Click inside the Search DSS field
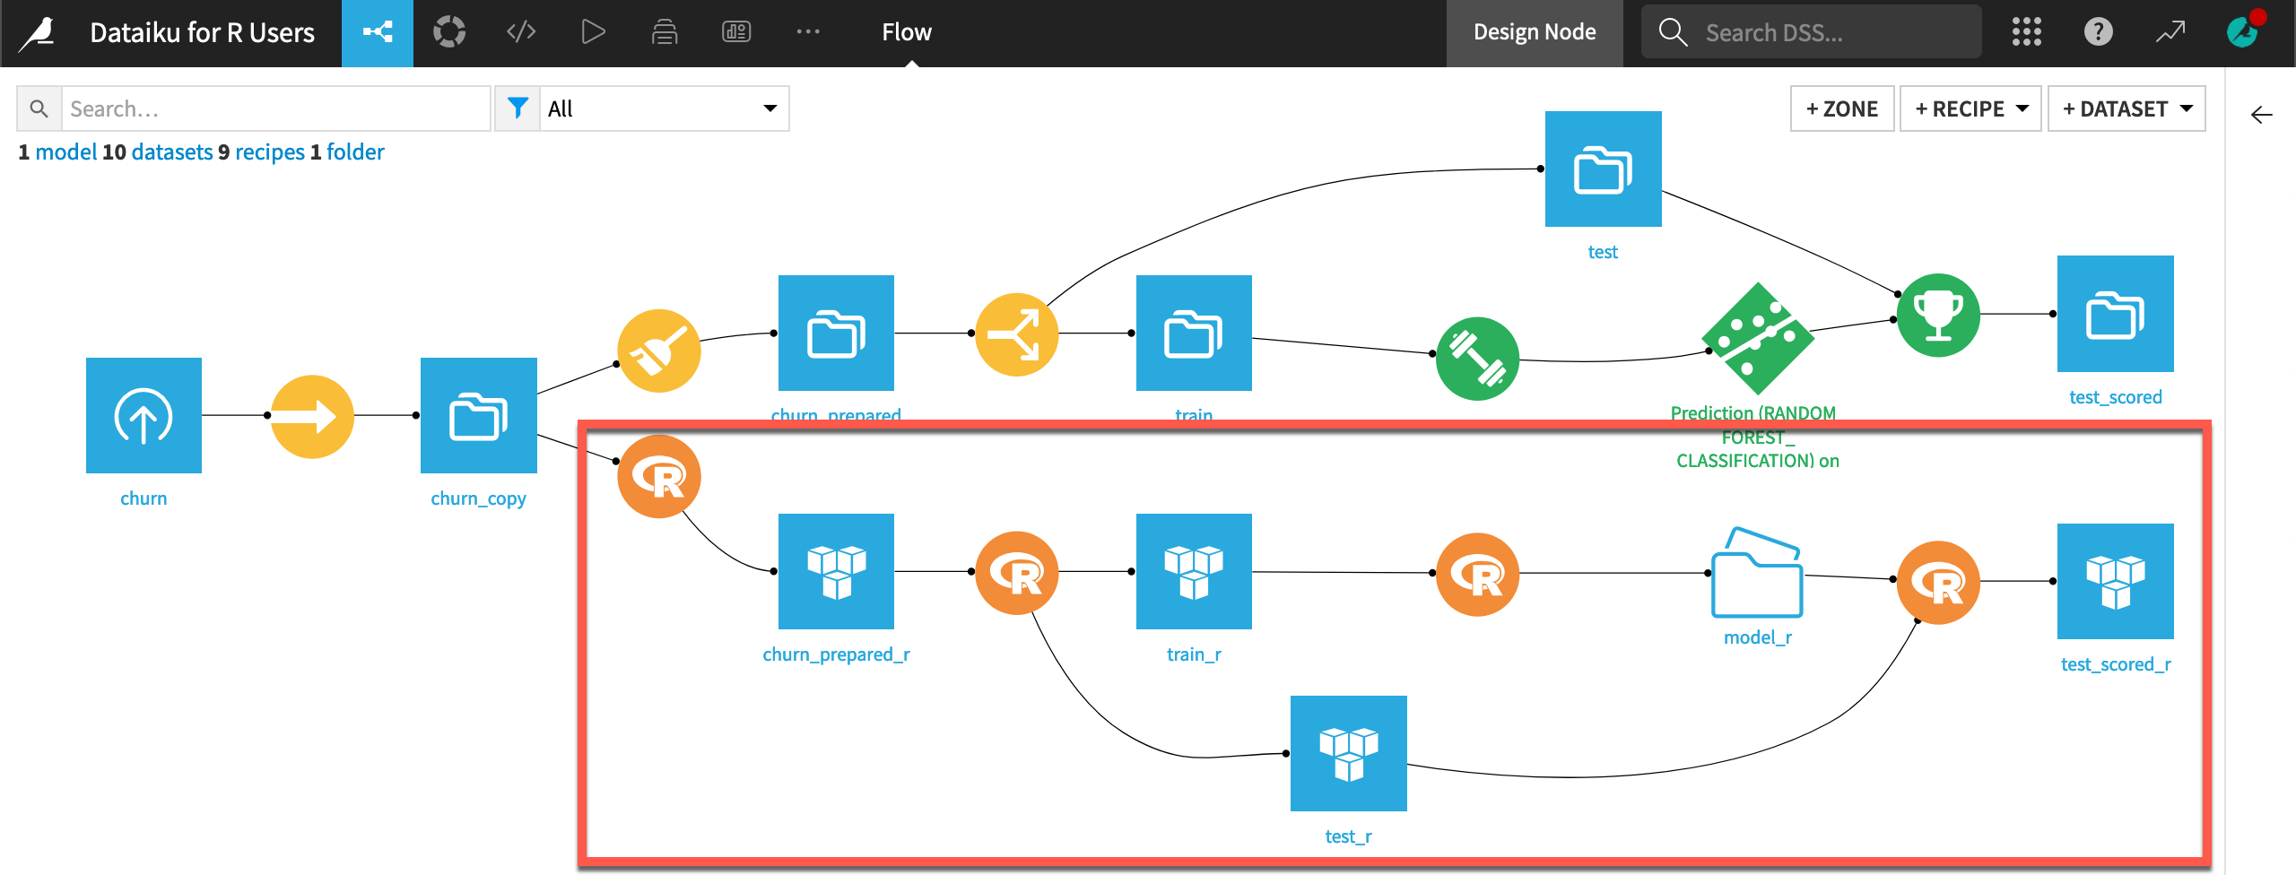 (1812, 31)
